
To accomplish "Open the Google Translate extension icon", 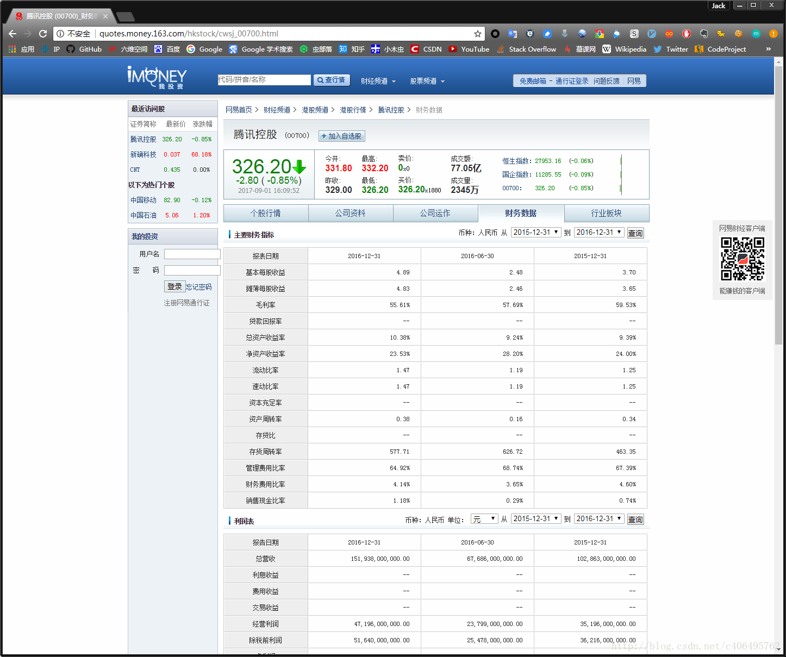I will pyautogui.click(x=513, y=34).
